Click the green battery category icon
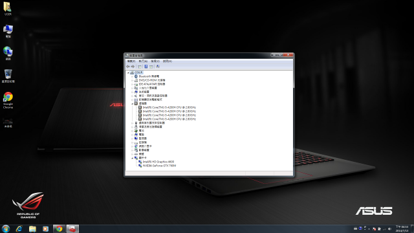Screen dimensions: 414x233 click(x=136, y=131)
